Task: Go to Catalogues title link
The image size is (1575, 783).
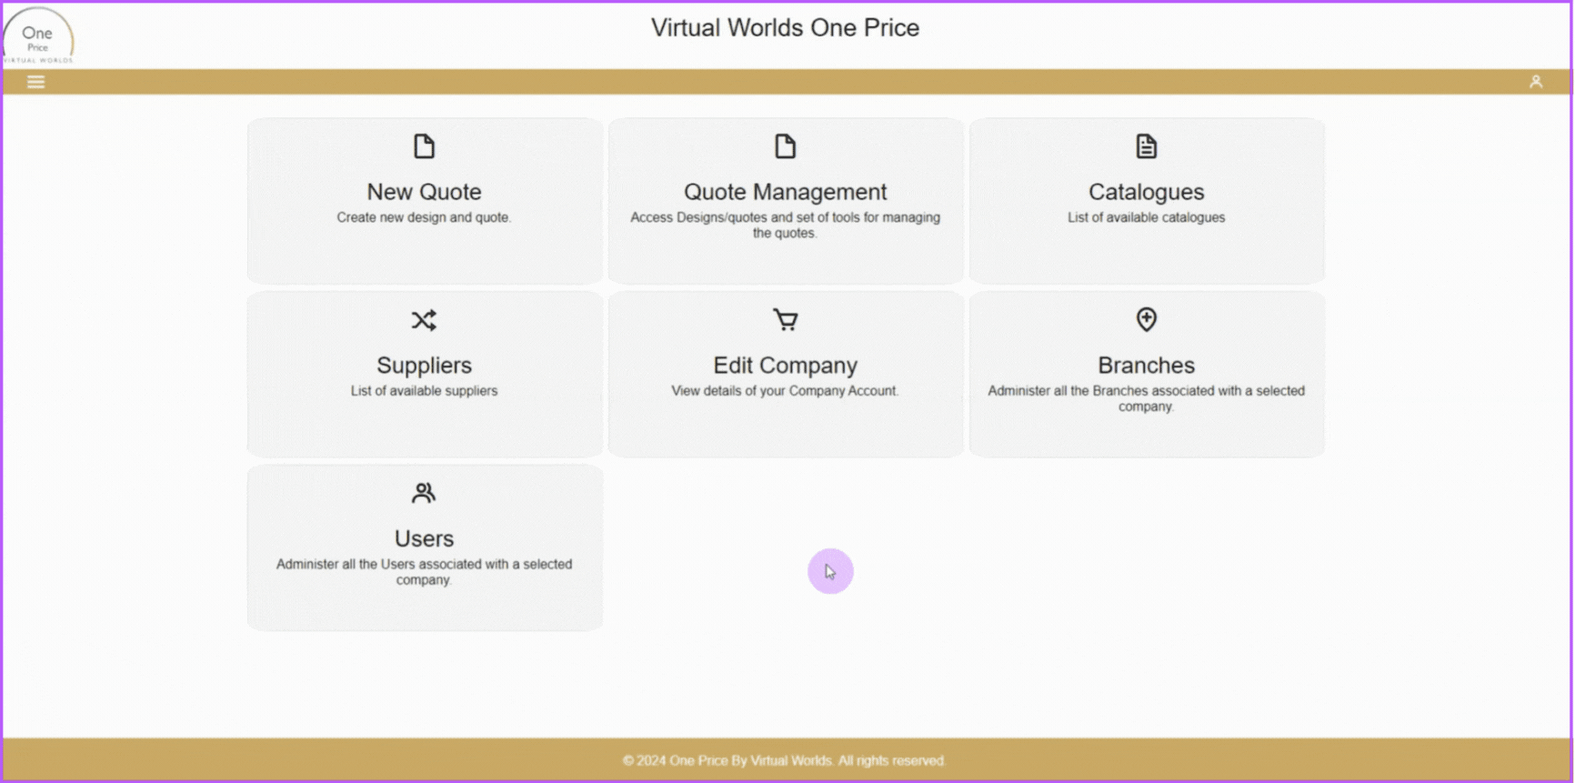Action: [x=1146, y=192]
